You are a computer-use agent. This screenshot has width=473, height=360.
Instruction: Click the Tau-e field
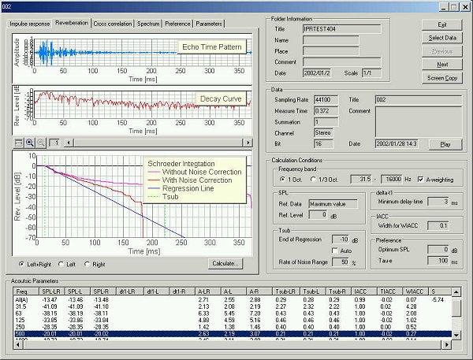point(438,261)
